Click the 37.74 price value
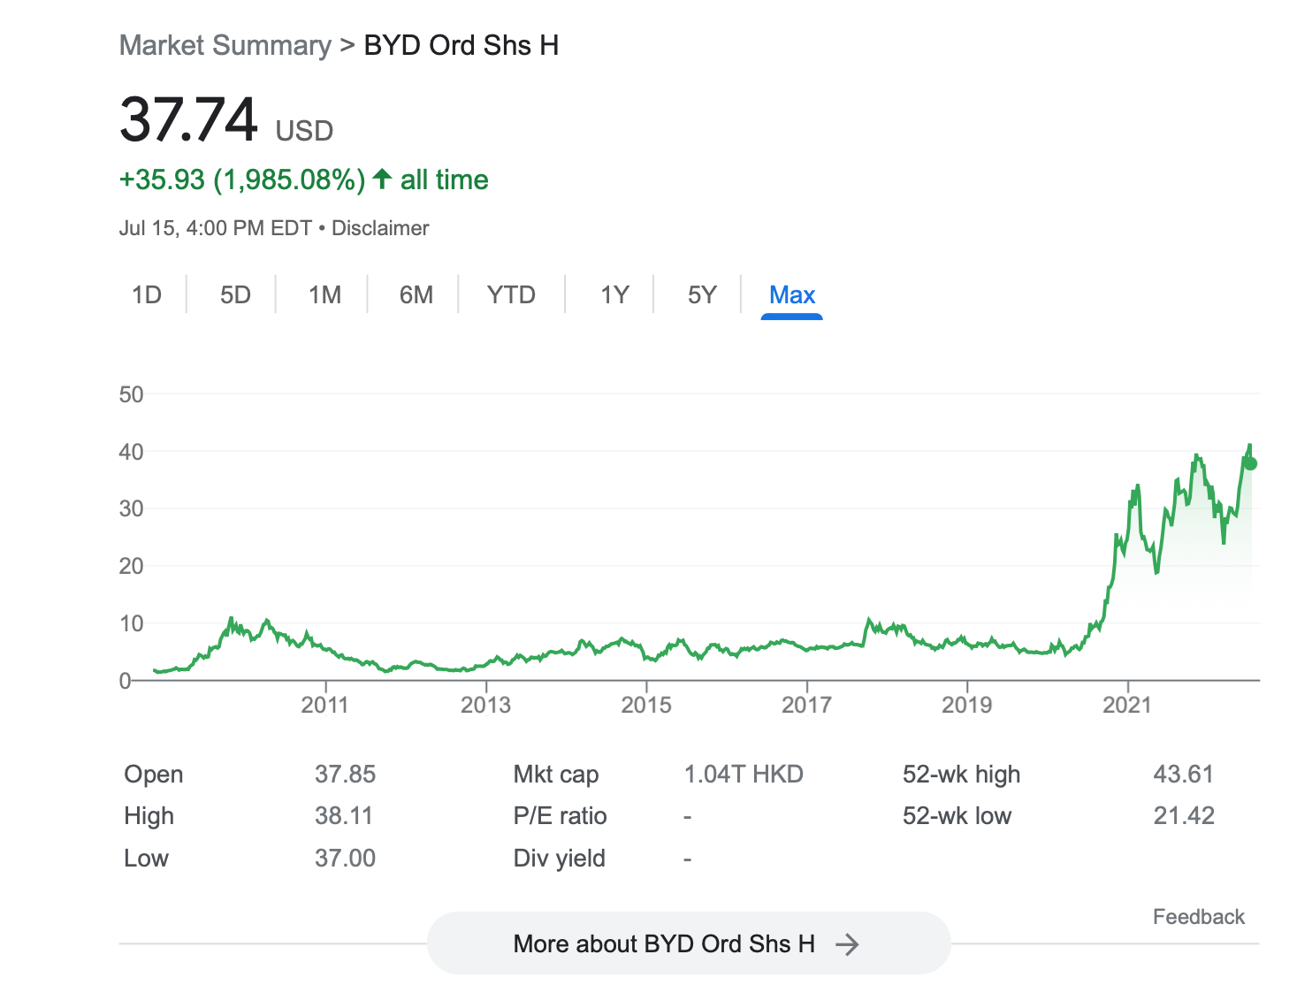 pyautogui.click(x=188, y=119)
